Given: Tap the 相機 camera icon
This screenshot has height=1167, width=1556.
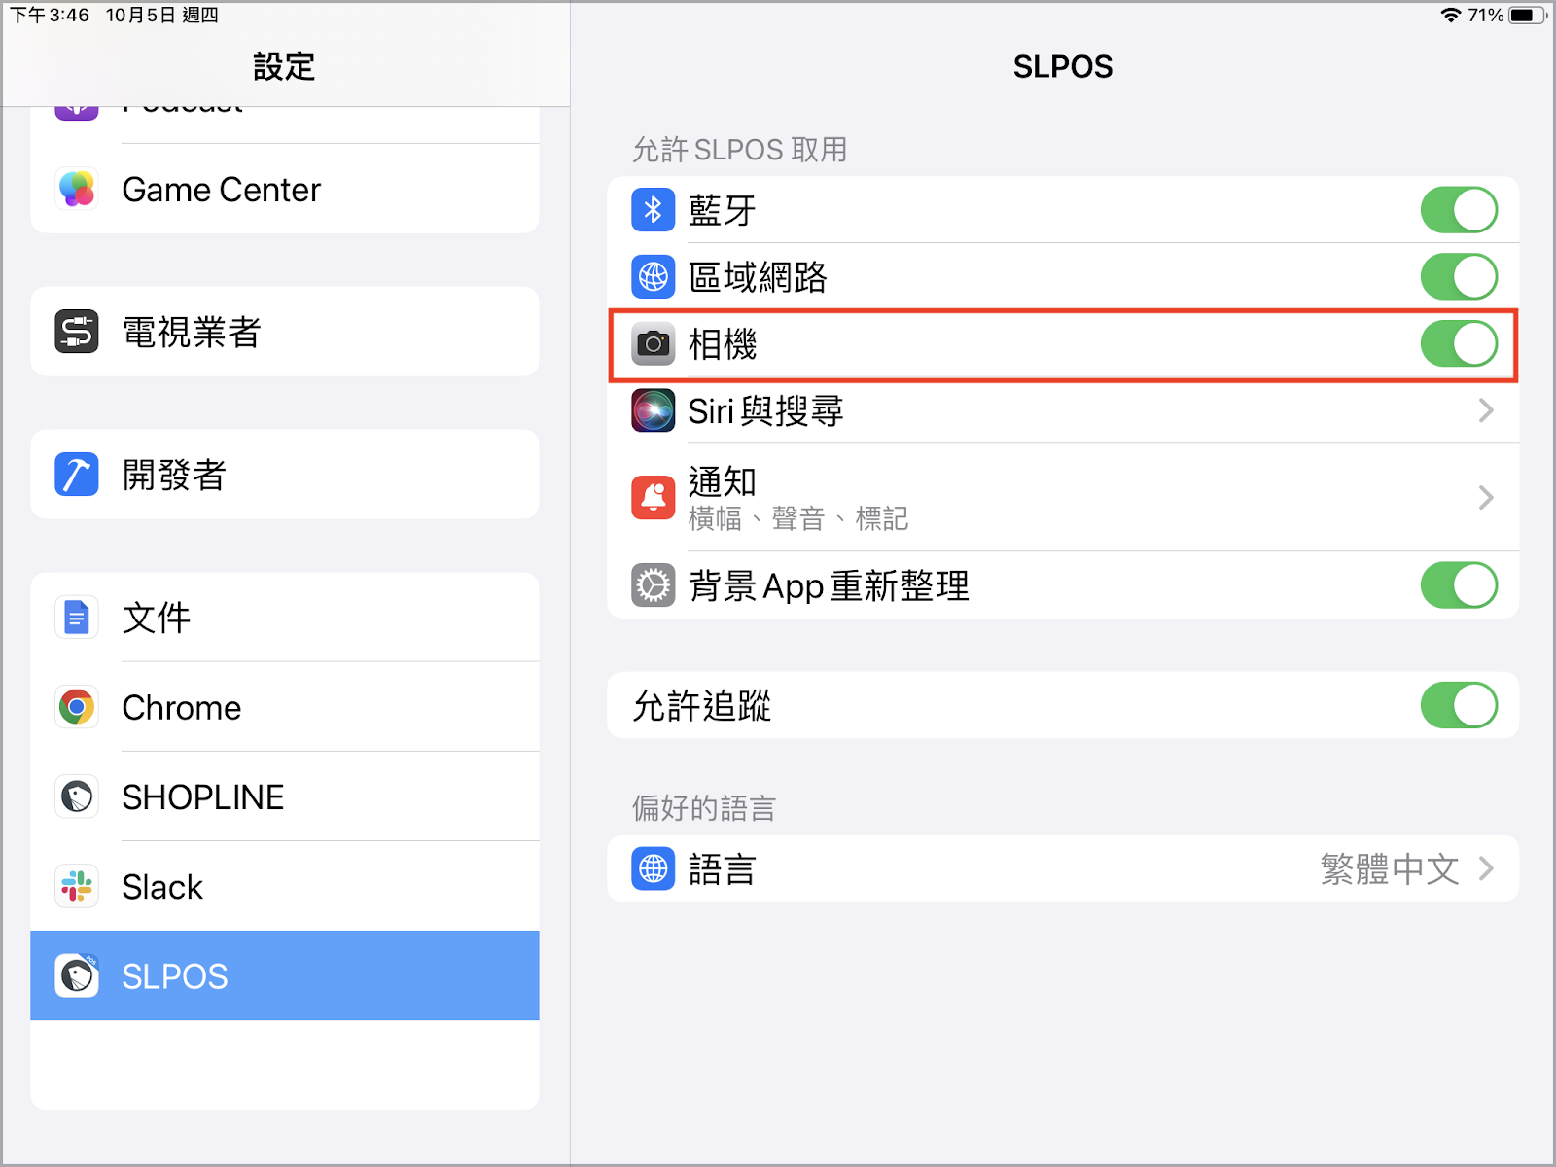Looking at the screenshot, I should click(x=654, y=344).
